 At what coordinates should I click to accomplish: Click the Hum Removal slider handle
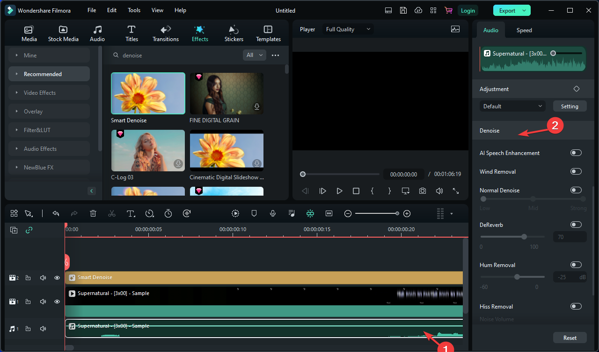pyautogui.click(x=517, y=277)
